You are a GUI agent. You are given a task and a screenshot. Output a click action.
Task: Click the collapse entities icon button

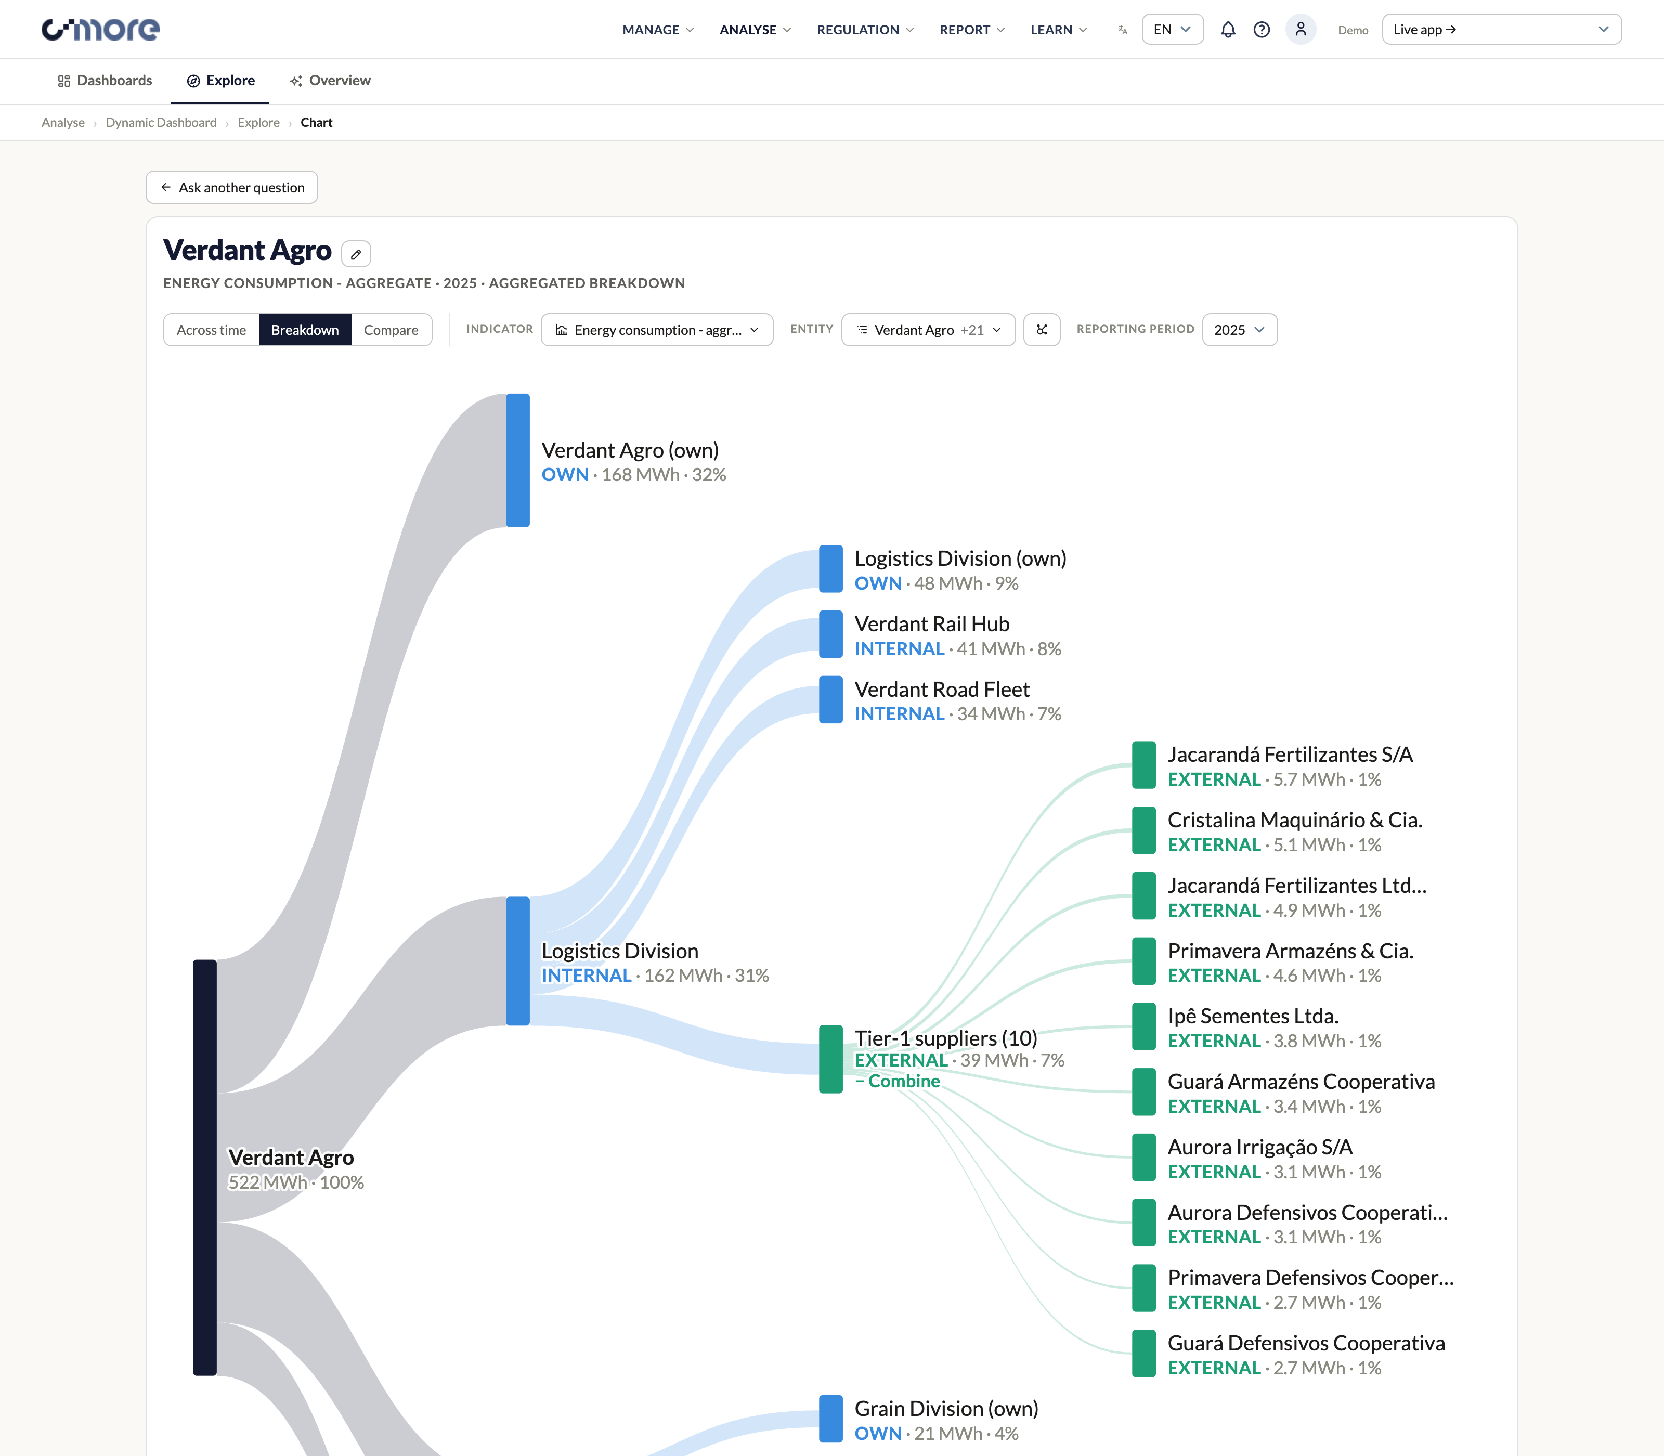point(1042,330)
